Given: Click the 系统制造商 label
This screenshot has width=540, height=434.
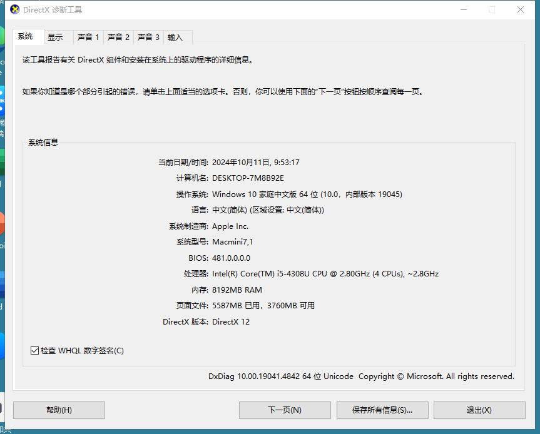Looking at the screenshot, I should coord(188,226).
